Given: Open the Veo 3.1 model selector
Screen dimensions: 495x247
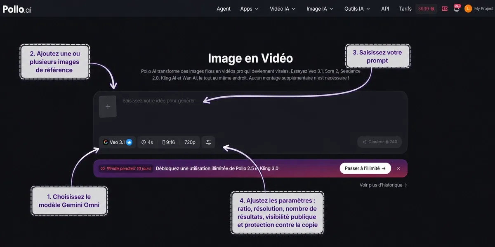Looking at the screenshot, I should pyautogui.click(x=117, y=142).
